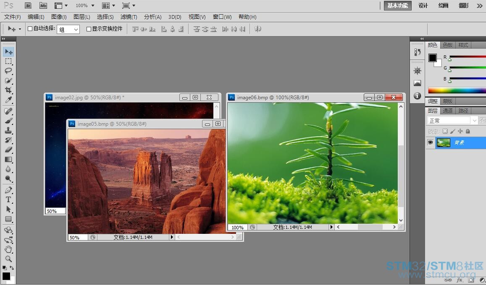
Task: Open the 滤镜(T) menu
Action: click(129, 17)
